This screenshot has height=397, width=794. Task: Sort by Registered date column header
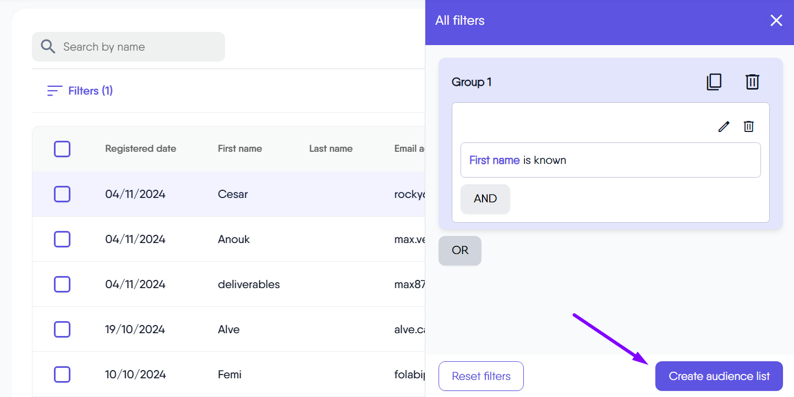click(x=140, y=148)
